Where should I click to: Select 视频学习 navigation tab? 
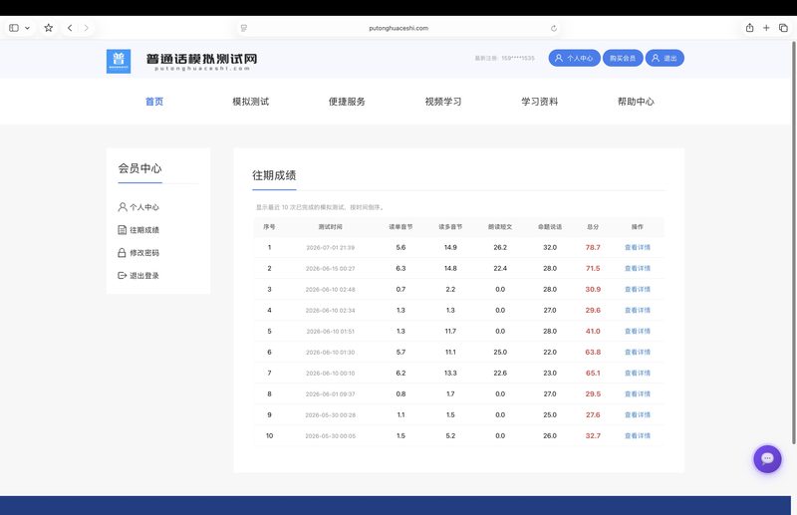click(x=443, y=102)
